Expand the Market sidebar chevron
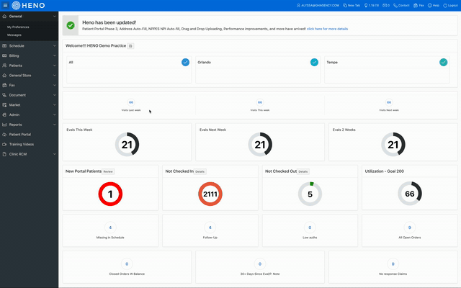Screen dimensions: 461x288 (55, 105)
